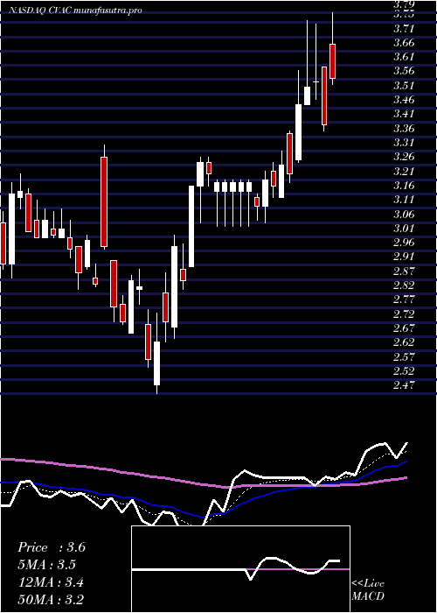The image size is (437, 613).
Task: Click the 3.36 price axis label
Action: pyautogui.click(x=403, y=128)
